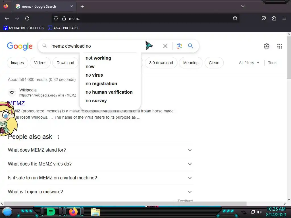Open the en.wikipedia.org result URL
Image resolution: width=291 pixels, height=218 pixels.
pyautogui.click(x=48, y=95)
